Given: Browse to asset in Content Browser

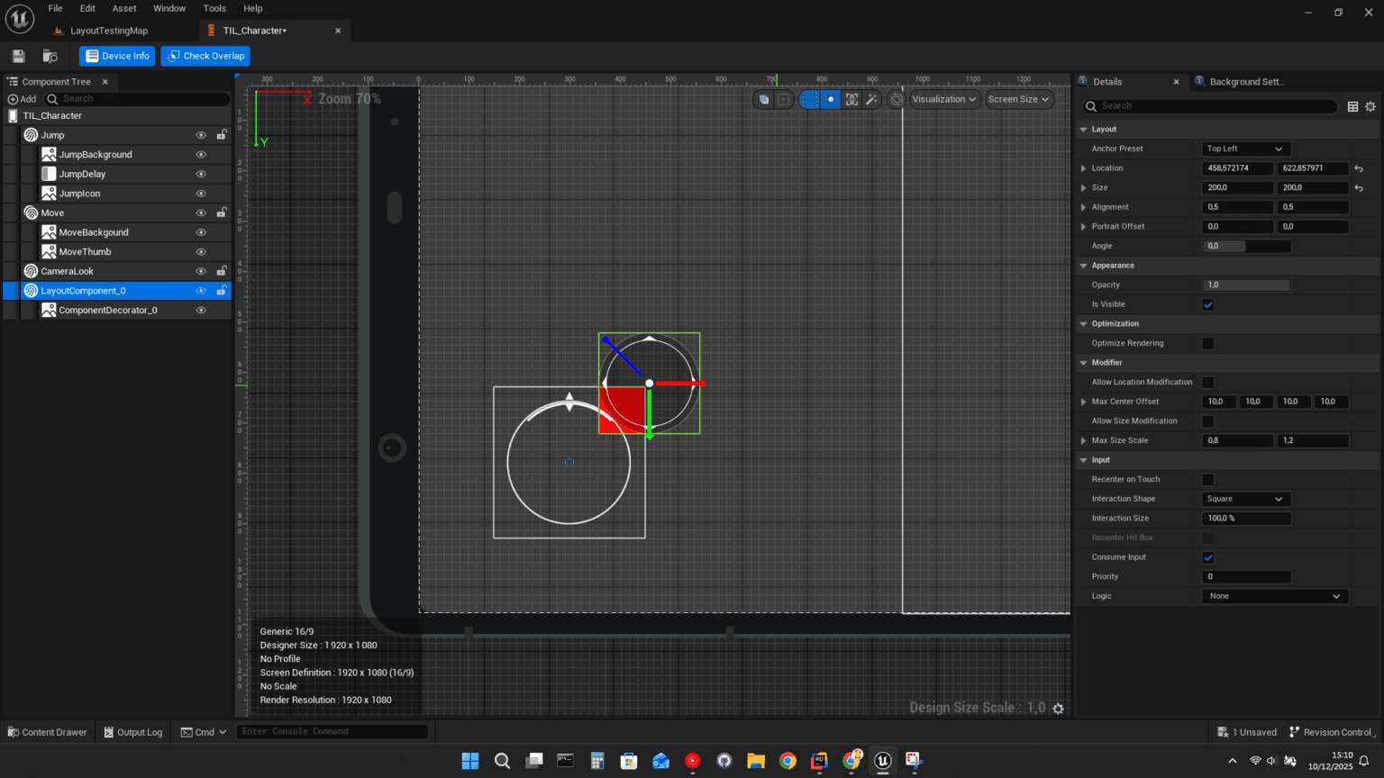Looking at the screenshot, I should tap(50, 56).
